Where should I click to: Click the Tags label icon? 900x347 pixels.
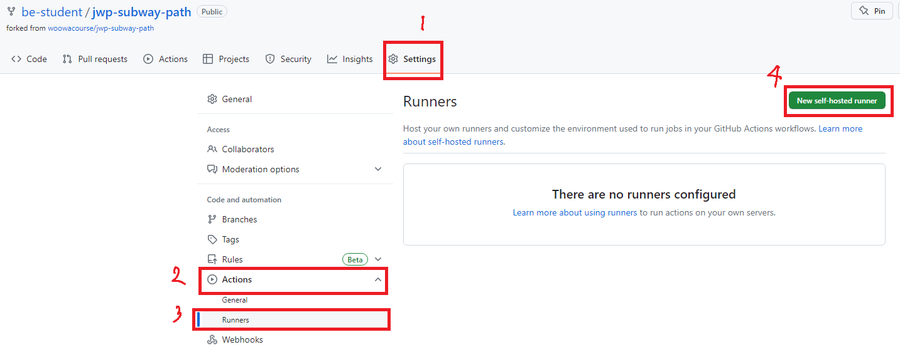[212, 239]
